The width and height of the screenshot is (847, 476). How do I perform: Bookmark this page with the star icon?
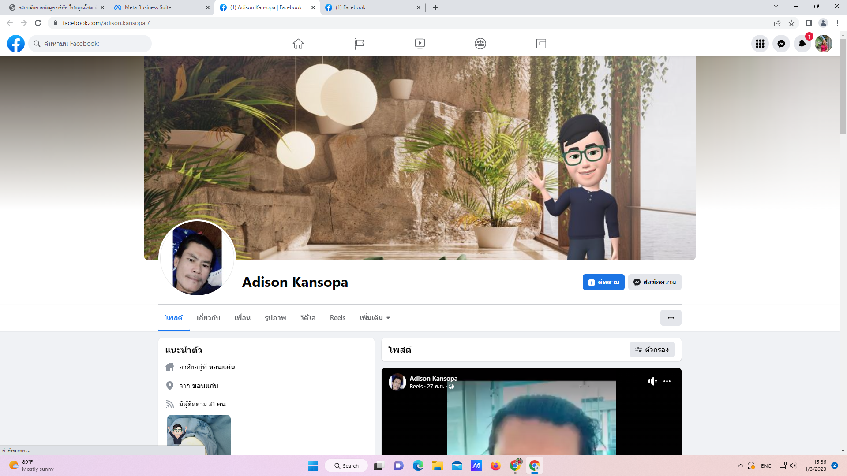[x=791, y=23]
